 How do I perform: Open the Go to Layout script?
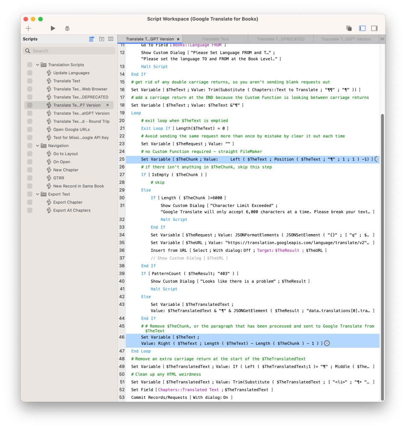65,154
